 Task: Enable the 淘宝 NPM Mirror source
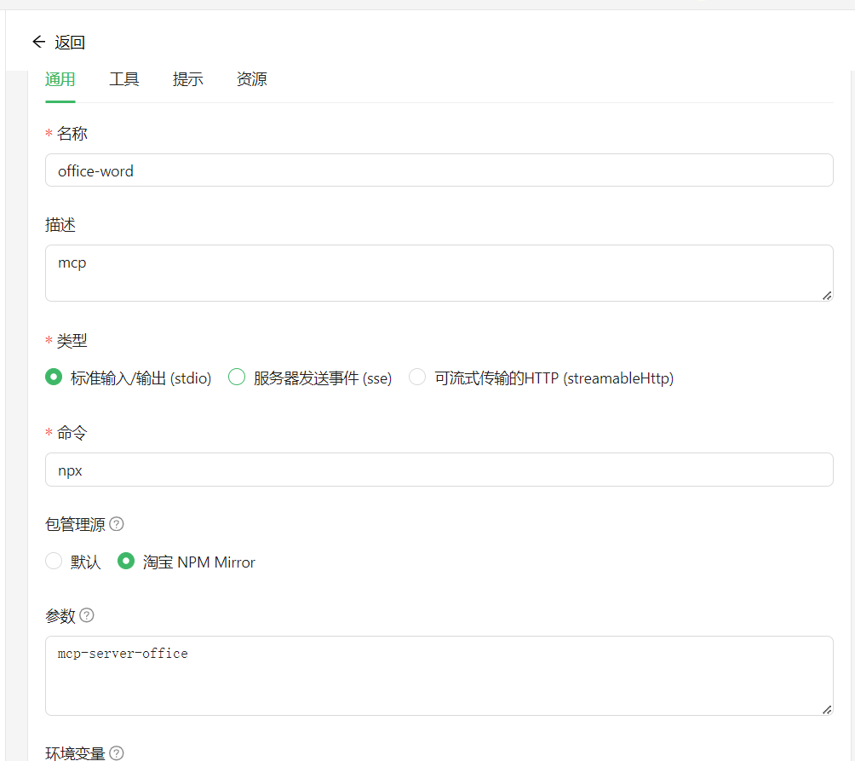tap(126, 562)
